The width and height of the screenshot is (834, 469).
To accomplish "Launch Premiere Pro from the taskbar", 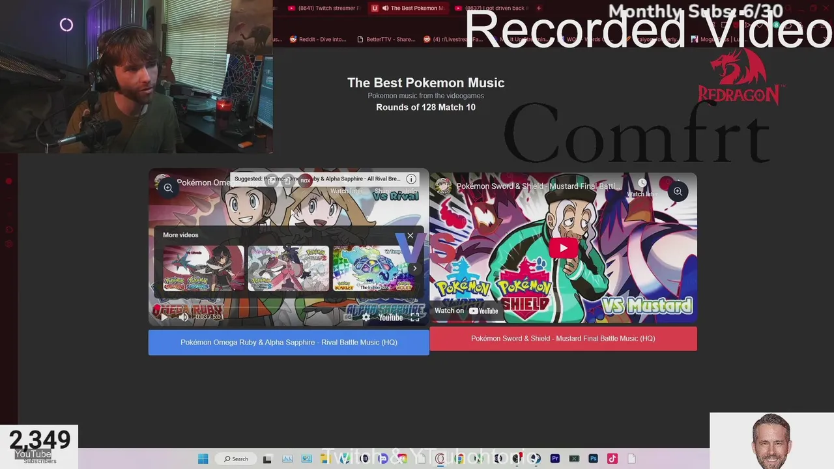I will click(x=554, y=459).
